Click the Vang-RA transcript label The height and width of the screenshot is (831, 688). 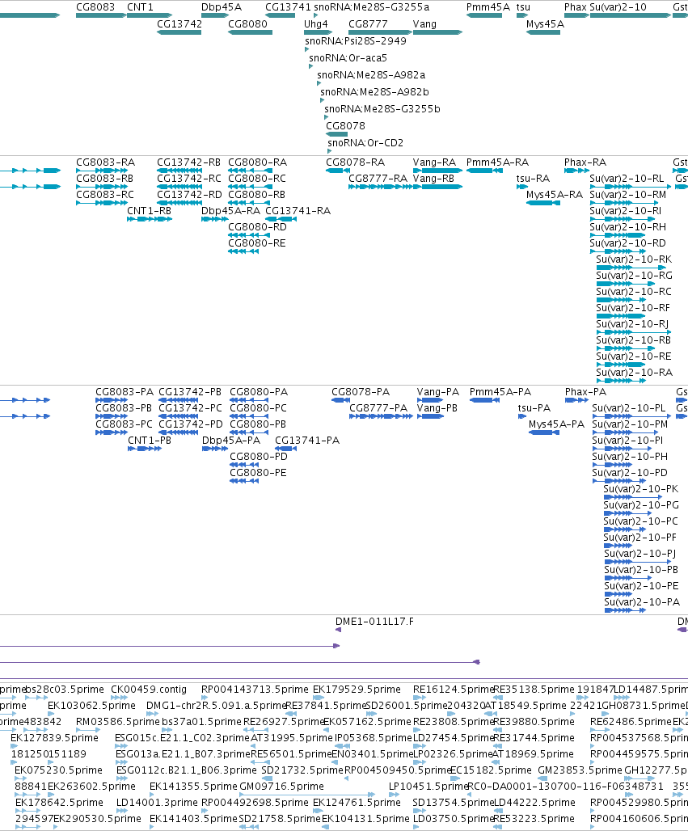coord(434,162)
